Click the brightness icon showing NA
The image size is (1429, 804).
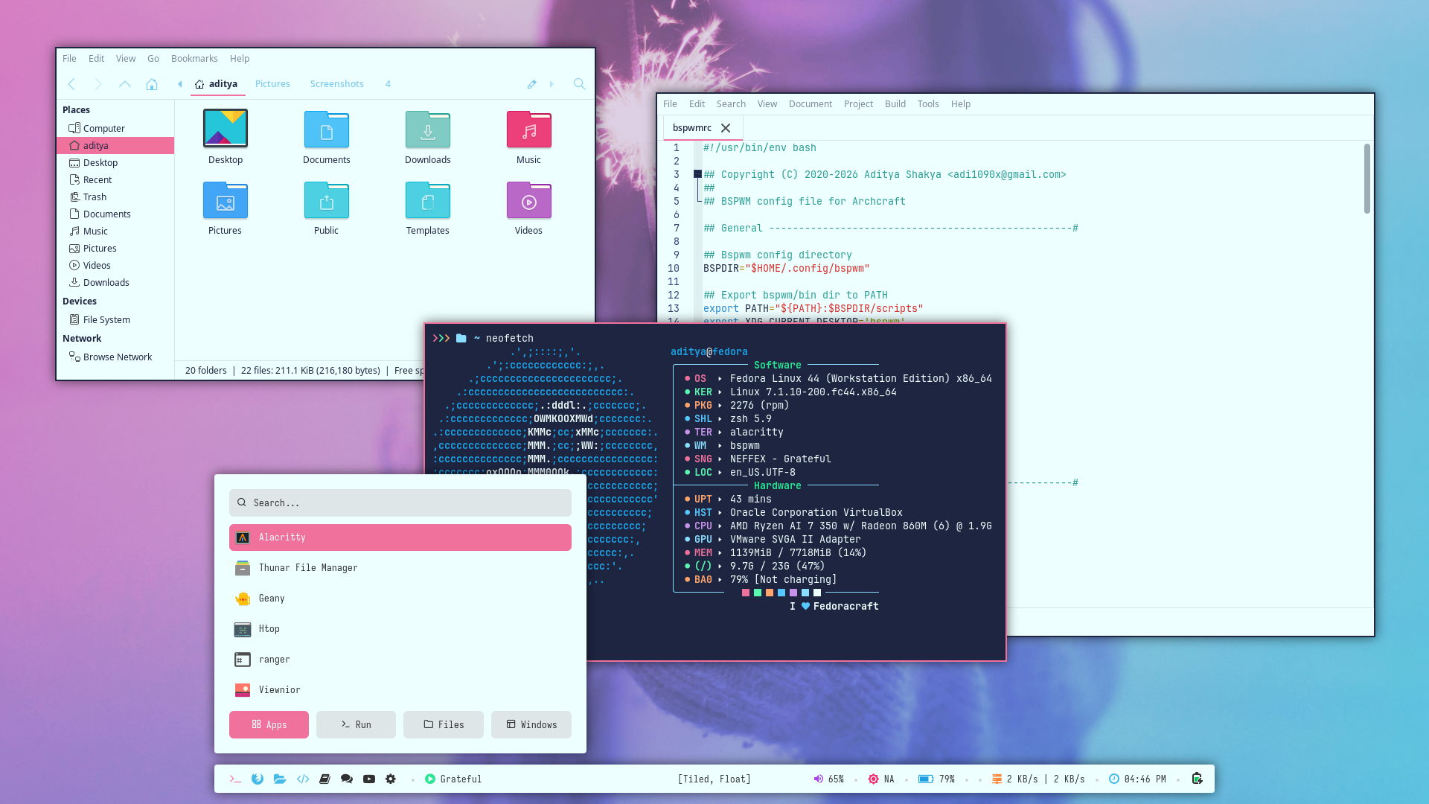click(873, 779)
